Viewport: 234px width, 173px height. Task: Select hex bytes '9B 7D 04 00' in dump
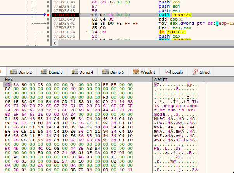pos(85,170)
